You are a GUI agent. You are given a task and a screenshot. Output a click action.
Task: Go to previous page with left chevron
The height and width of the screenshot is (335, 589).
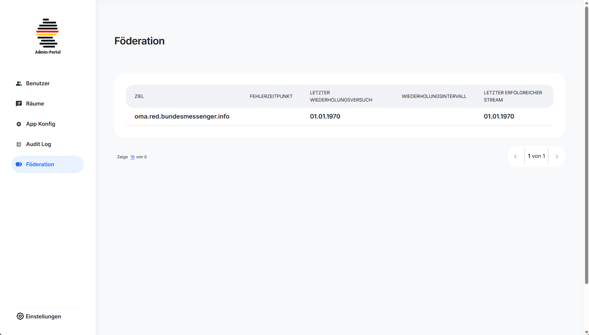(x=516, y=156)
